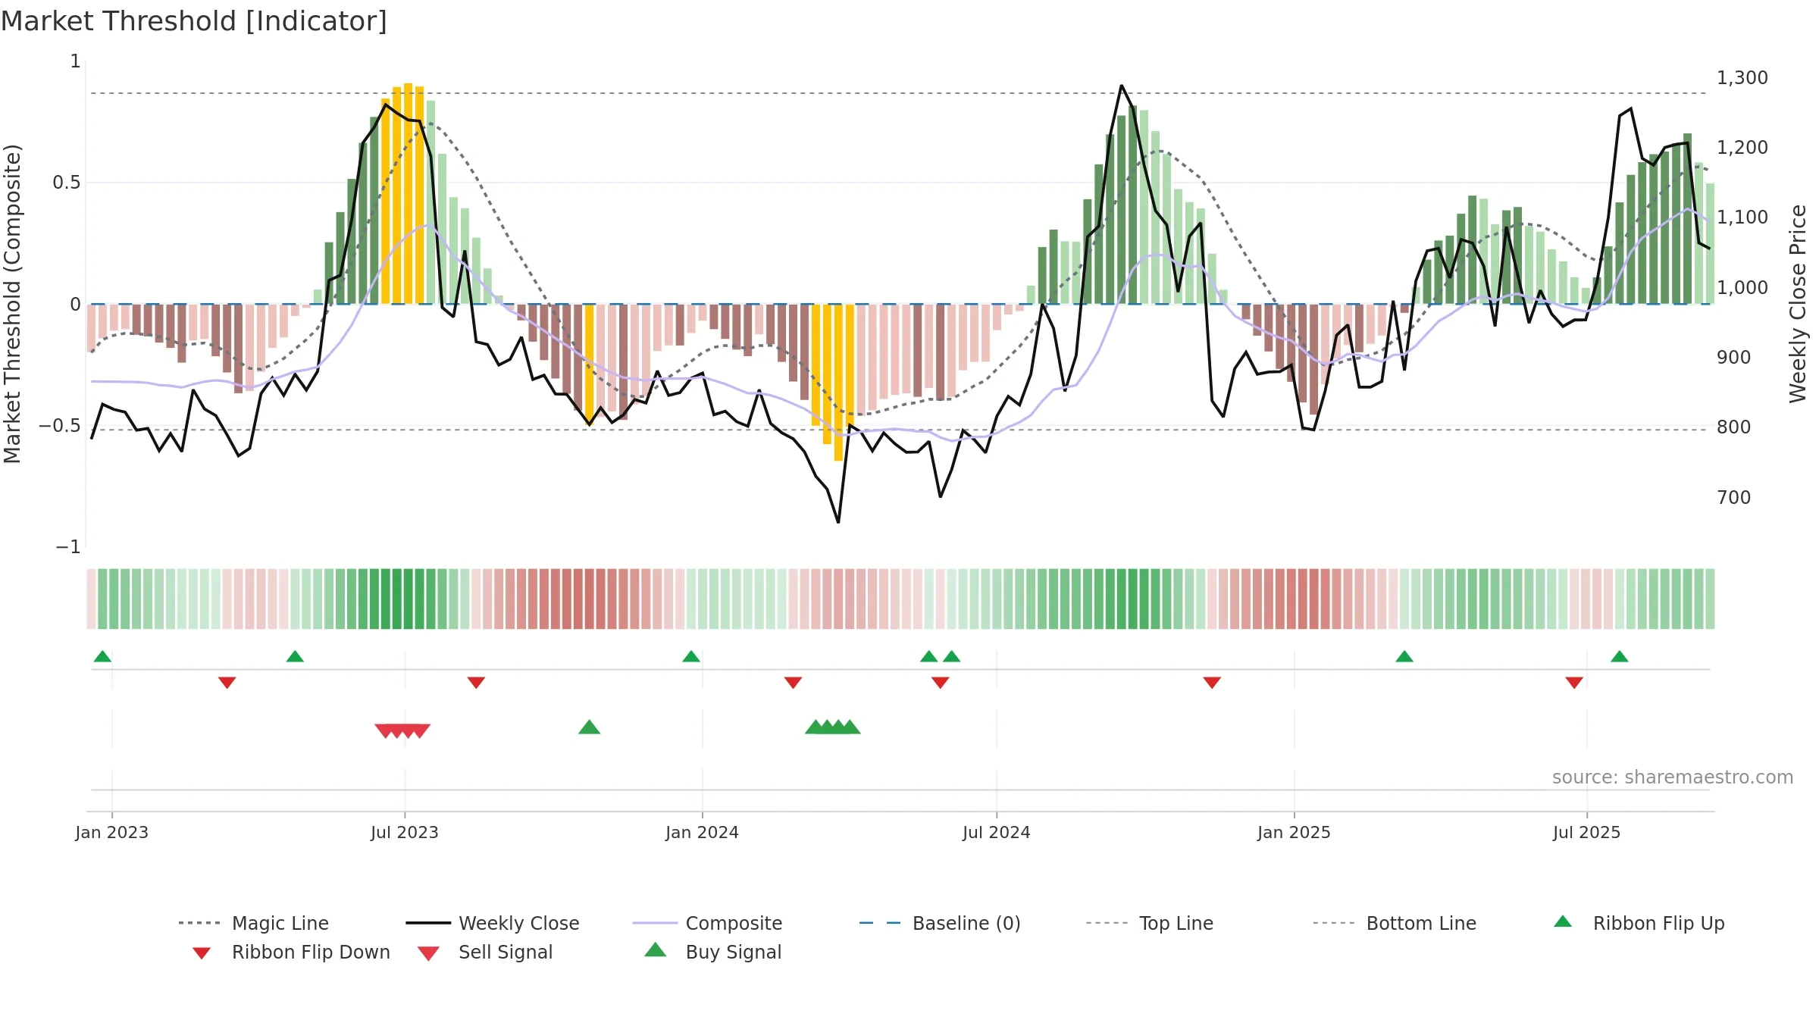The image size is (1819, 1023).
Task: Toggle the Ribbon Flip Up legend entry
Action: click(x=1639, y=923)
